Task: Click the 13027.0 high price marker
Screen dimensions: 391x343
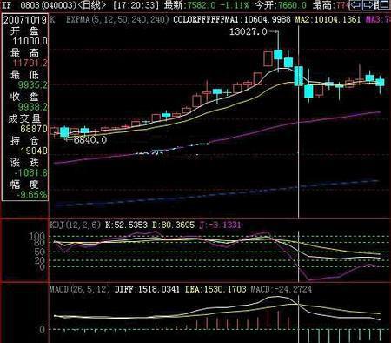Action: pyautogui.click(x=248, y=31)
